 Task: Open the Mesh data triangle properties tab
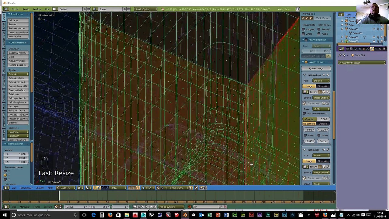376,49
